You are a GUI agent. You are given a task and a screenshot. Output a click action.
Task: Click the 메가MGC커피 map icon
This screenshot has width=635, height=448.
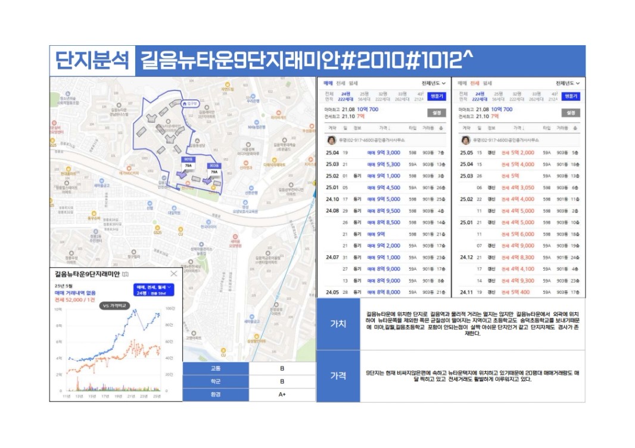[x=129, y=168]
